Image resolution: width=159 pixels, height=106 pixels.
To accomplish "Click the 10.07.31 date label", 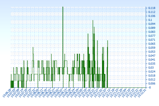I will tap(31, 93).
